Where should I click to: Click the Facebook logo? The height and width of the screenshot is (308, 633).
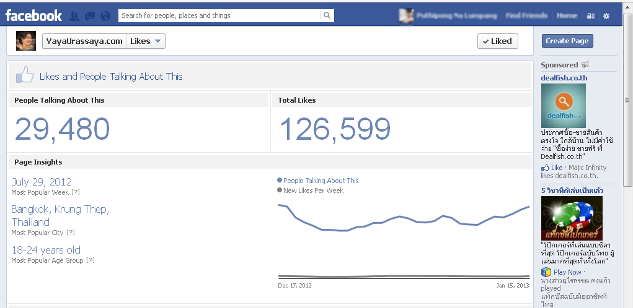click(x=33, y=15)
